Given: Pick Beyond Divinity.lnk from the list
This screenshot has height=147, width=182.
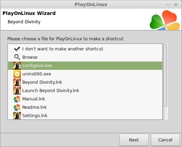Looking at the screenshot, I should pyautogui.click(x=85, y=82).
